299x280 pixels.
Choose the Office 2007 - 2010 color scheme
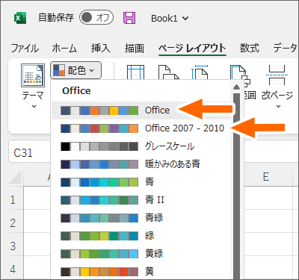pos(142,128)
